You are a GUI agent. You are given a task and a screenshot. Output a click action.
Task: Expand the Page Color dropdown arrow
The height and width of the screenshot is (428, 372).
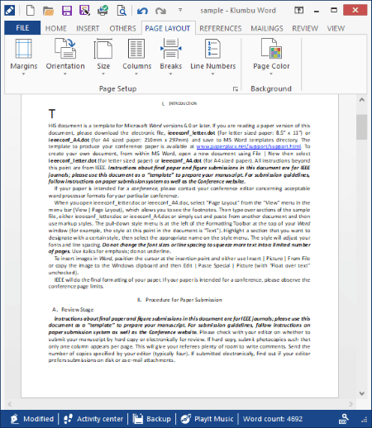pyautogui.click(x=271, y=74)
